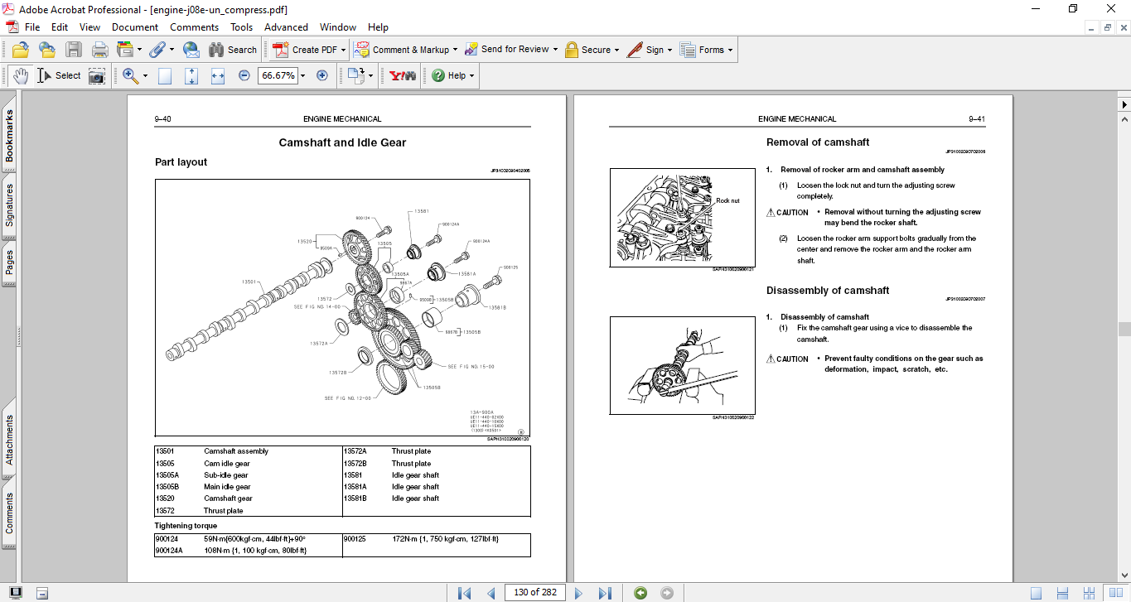Toggle the Attachments side panel
This screenshot has height=602, width=1131.
(x=9, y=441)
